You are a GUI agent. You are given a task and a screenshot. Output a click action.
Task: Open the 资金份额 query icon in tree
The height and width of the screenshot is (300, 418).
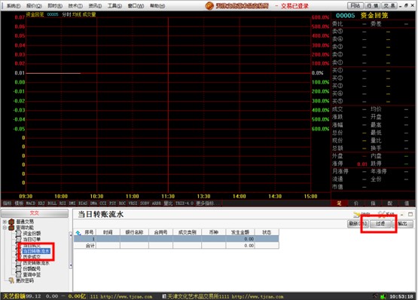18,234
